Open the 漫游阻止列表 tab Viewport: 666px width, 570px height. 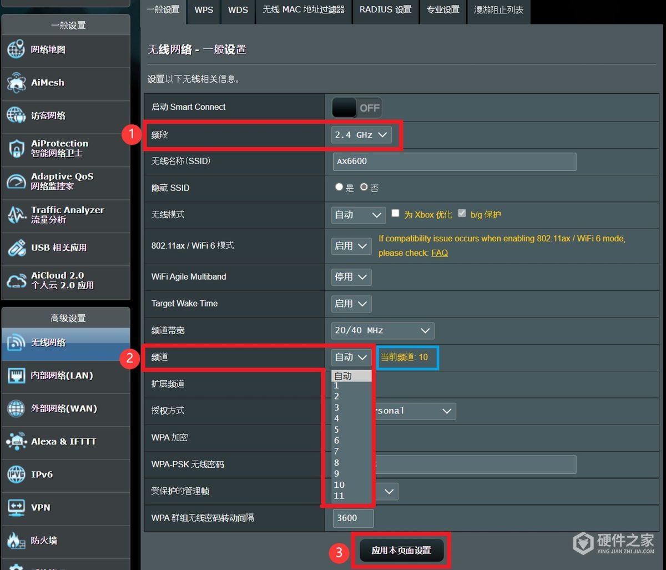(499, 10)
